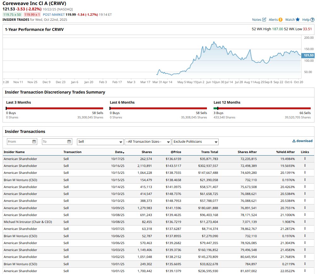The height and width of the screenshot is (274, 317).
Task: Open links menu for Michael N Intrator row
Action: click(305, 222)
